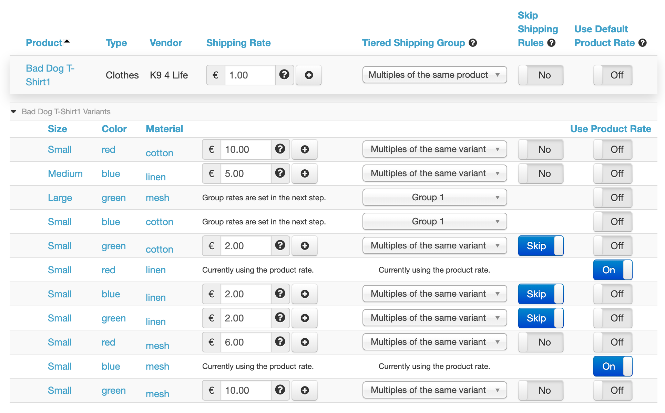
Task: Add rate tier for Small green cotton variant
Action: tap(305, 246)
